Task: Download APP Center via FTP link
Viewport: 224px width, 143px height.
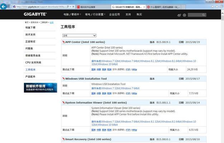Action: point(128,69)
